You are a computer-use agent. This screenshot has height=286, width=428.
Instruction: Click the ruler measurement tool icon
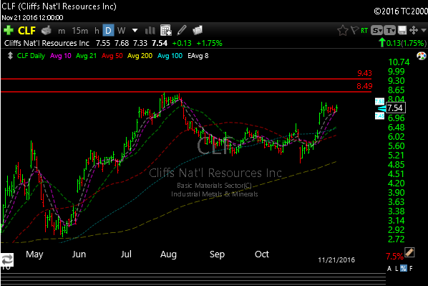[409, 252]
